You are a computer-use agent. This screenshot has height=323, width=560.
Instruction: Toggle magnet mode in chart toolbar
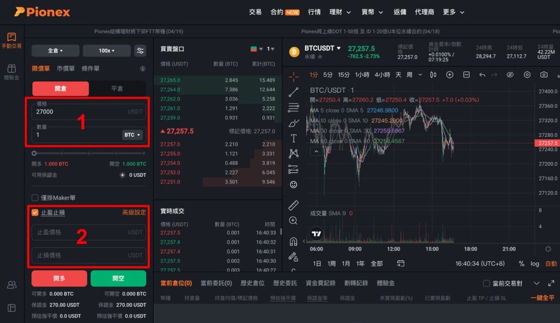tap(293, 242)
